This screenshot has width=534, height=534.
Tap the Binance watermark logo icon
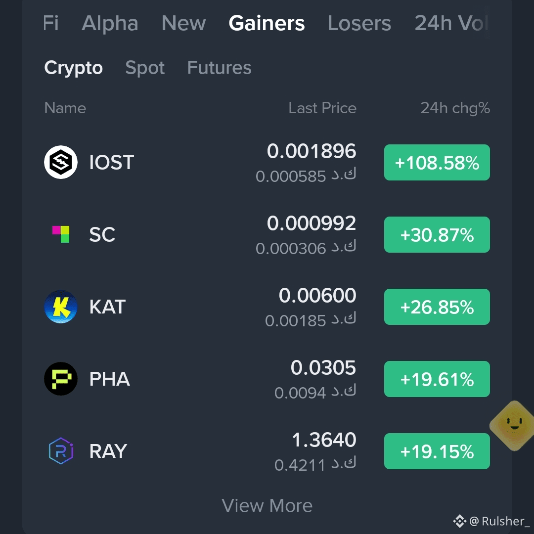[x=459, y=521]
